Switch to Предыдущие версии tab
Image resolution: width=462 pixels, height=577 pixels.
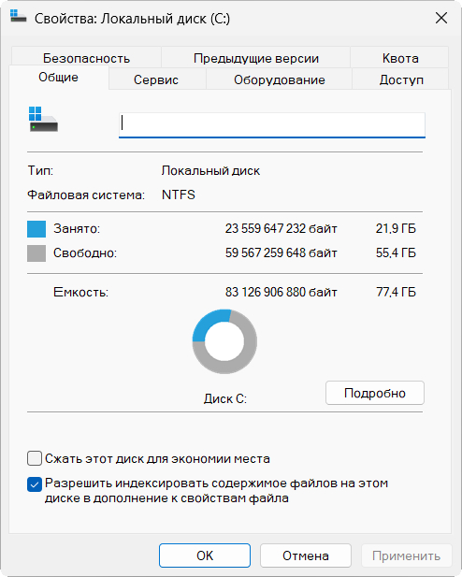(x=256, y=58)
